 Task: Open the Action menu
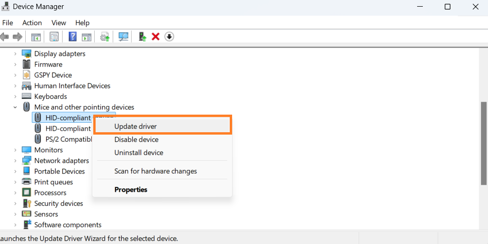pyautogui.click(x=32, y=23)
